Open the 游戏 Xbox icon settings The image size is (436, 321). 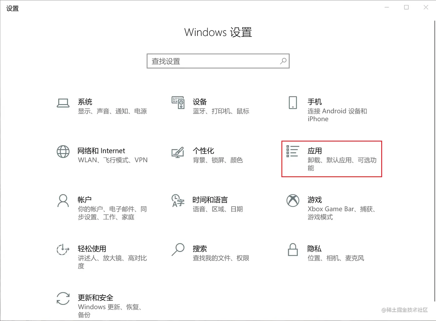[293, 200]
